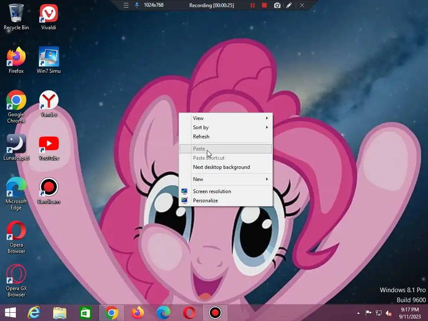
Task: Select the Bandicam desktop shortcut
Action: click(x=48, y=191)
